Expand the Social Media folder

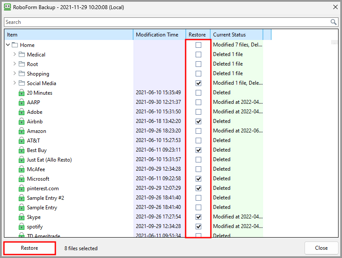(x=15, y=83)
